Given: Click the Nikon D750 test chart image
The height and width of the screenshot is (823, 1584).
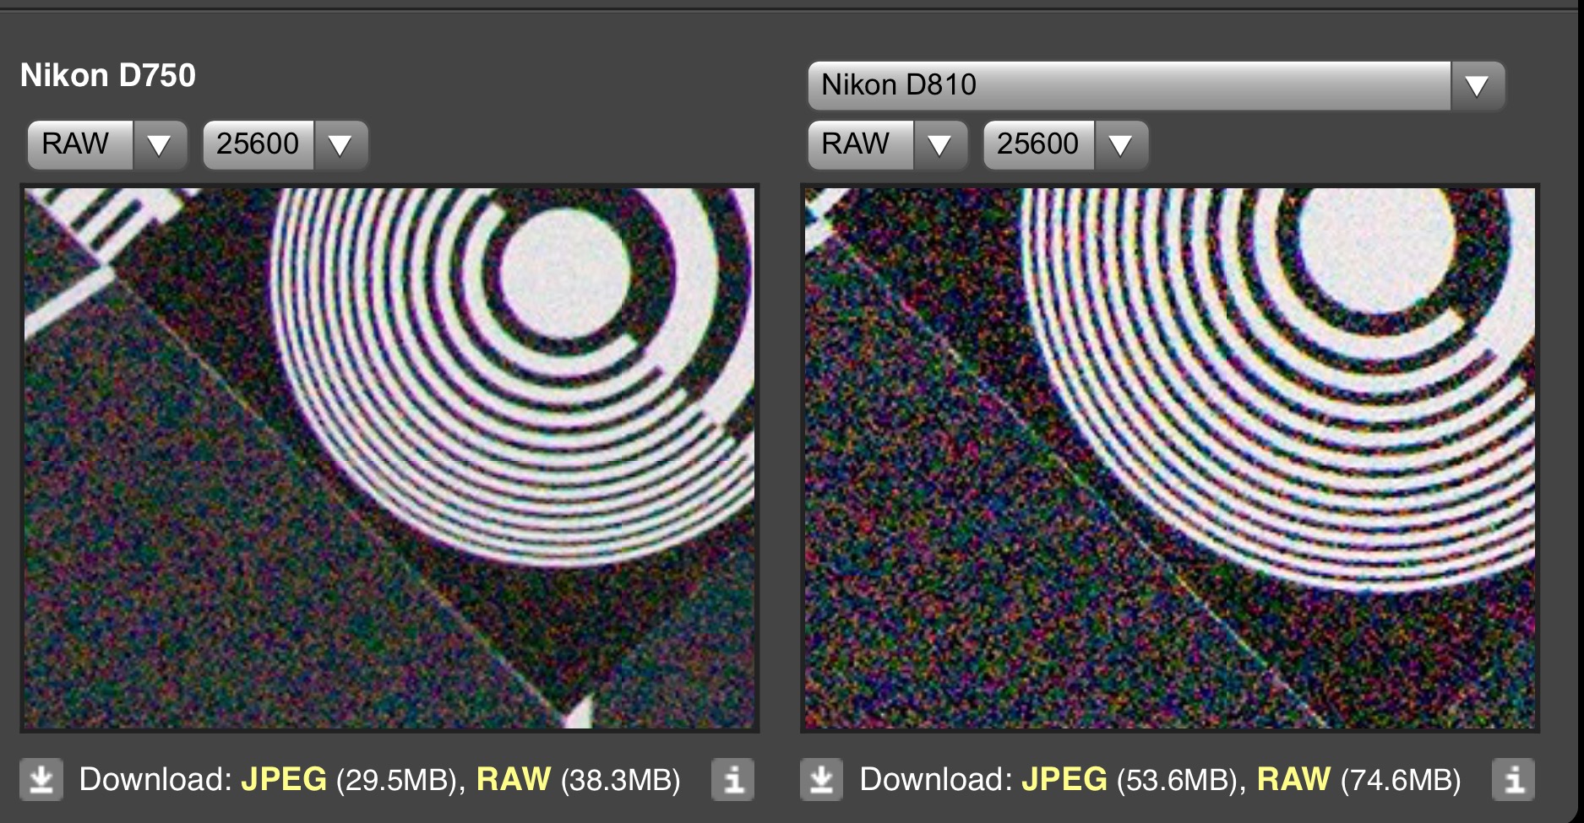Looking at the screenshot, I should [389, 458].
